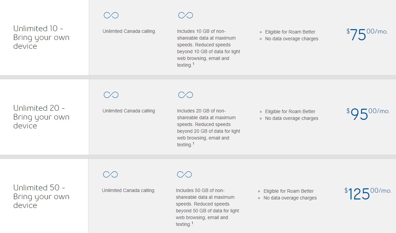This screenshot has height=233, width=396.
Task: Select the Unlimited 50 Bring your own device plan
Action: click(x=41, y=196)
